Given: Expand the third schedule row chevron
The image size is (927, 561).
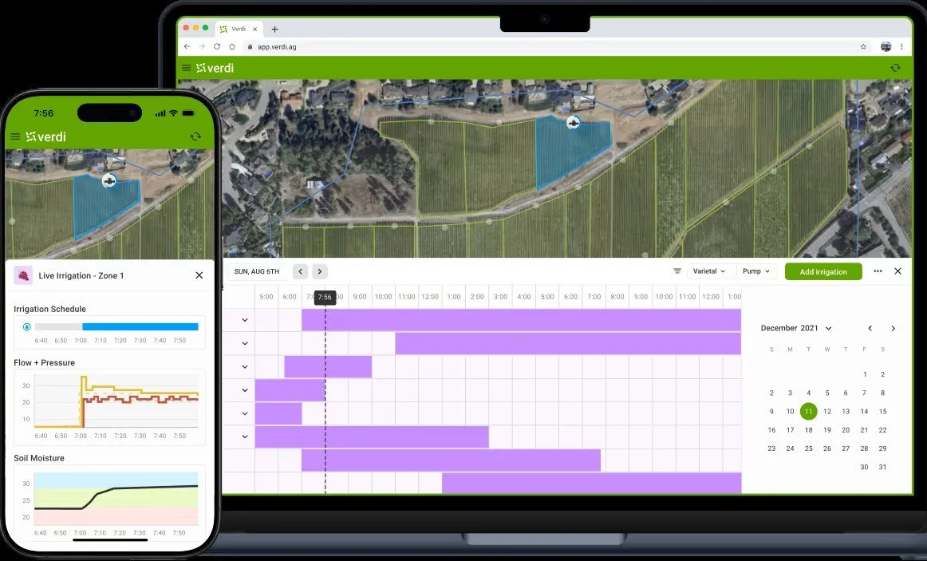Looking at the screenshot, I should [x=245, y=366].
